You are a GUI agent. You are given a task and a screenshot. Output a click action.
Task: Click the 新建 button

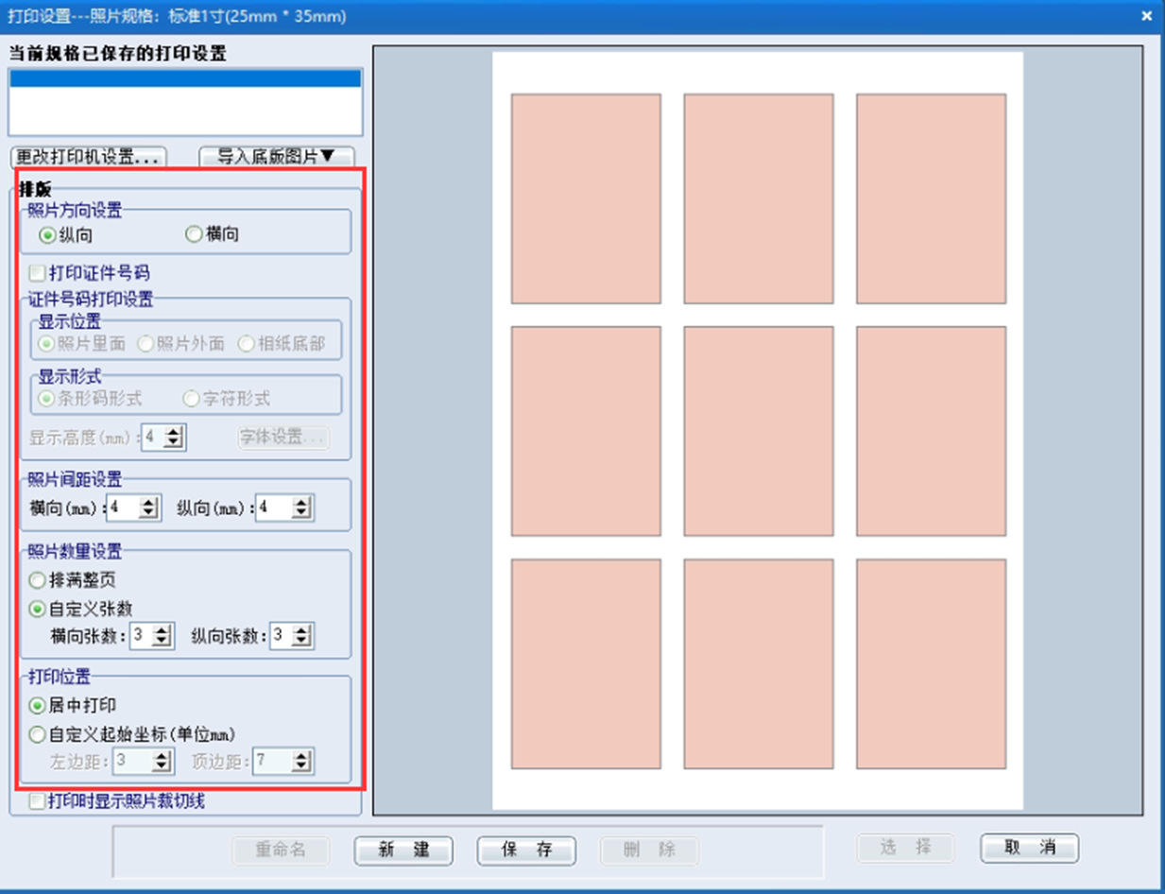coord(403,850)
